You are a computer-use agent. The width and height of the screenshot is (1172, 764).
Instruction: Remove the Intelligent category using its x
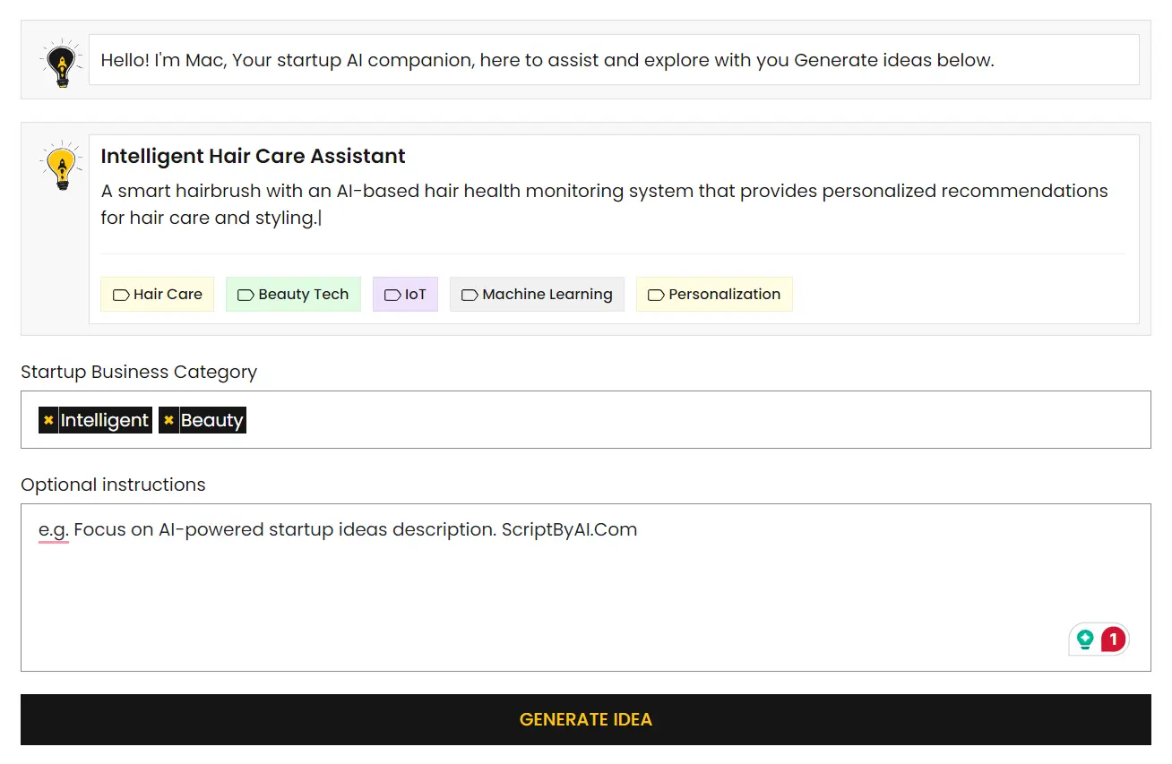(48, 420)
